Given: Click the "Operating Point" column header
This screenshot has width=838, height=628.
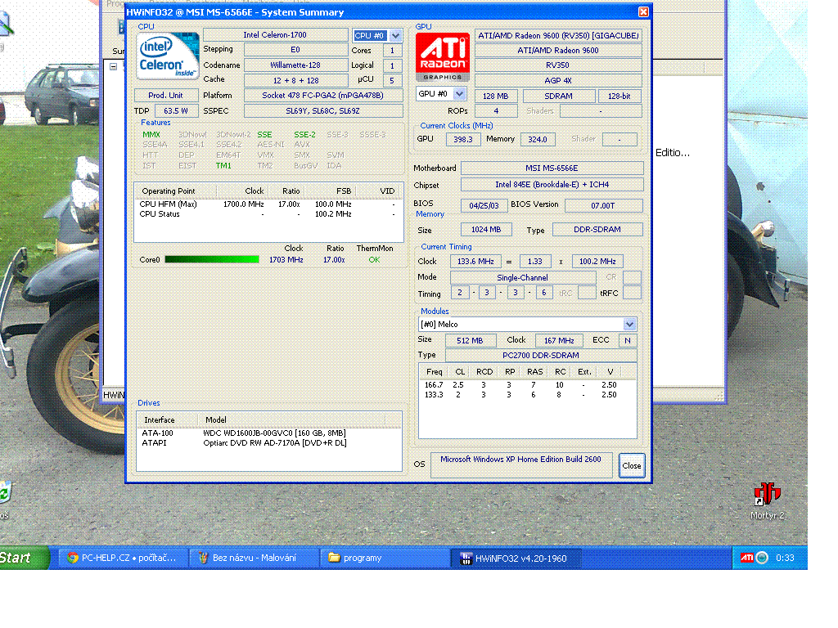Looking at the screenshot, I should 175,191.
